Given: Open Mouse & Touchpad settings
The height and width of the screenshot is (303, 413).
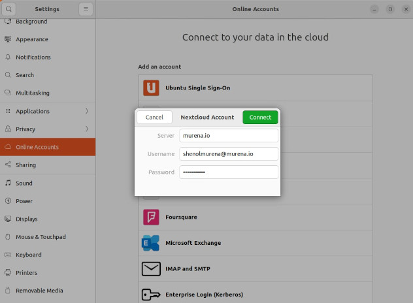Looking at the screenshot, I should pos(41,237).
